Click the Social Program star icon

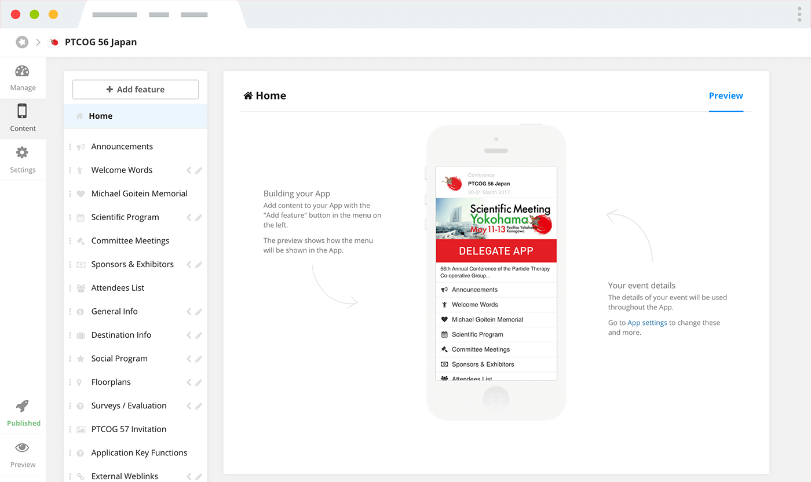click(81, 359)
